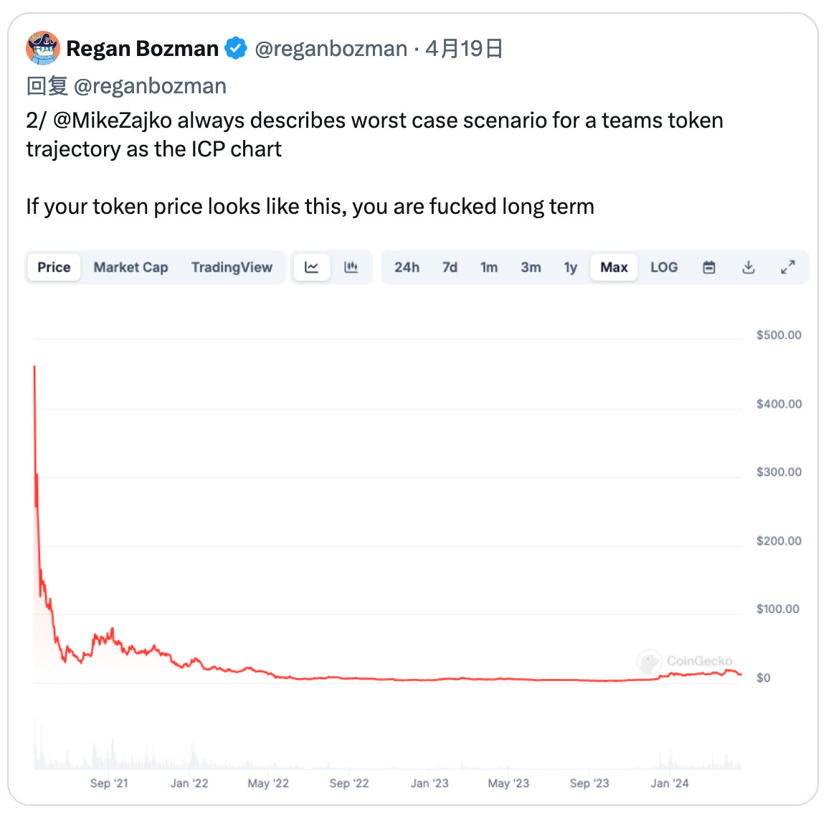
Task: Download the chart data
Action: [749, 266]
